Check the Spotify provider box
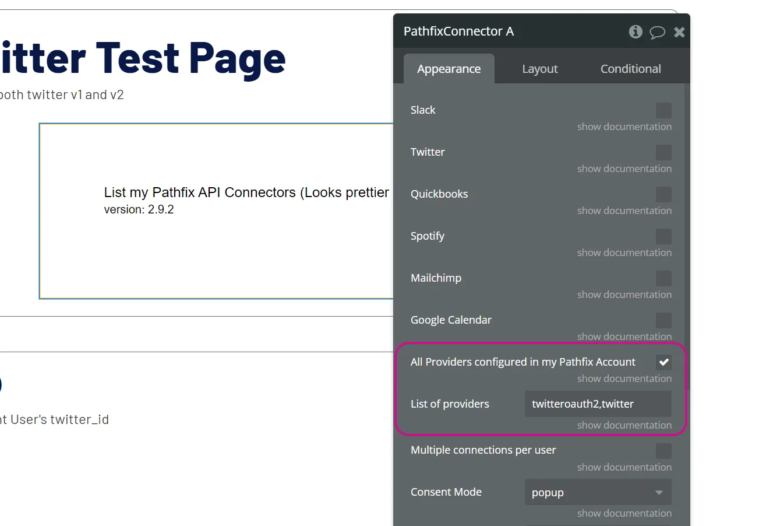Image resolution: width=759 pixels, height=526 pixels. pyautogui.click(x=663, y=236)
